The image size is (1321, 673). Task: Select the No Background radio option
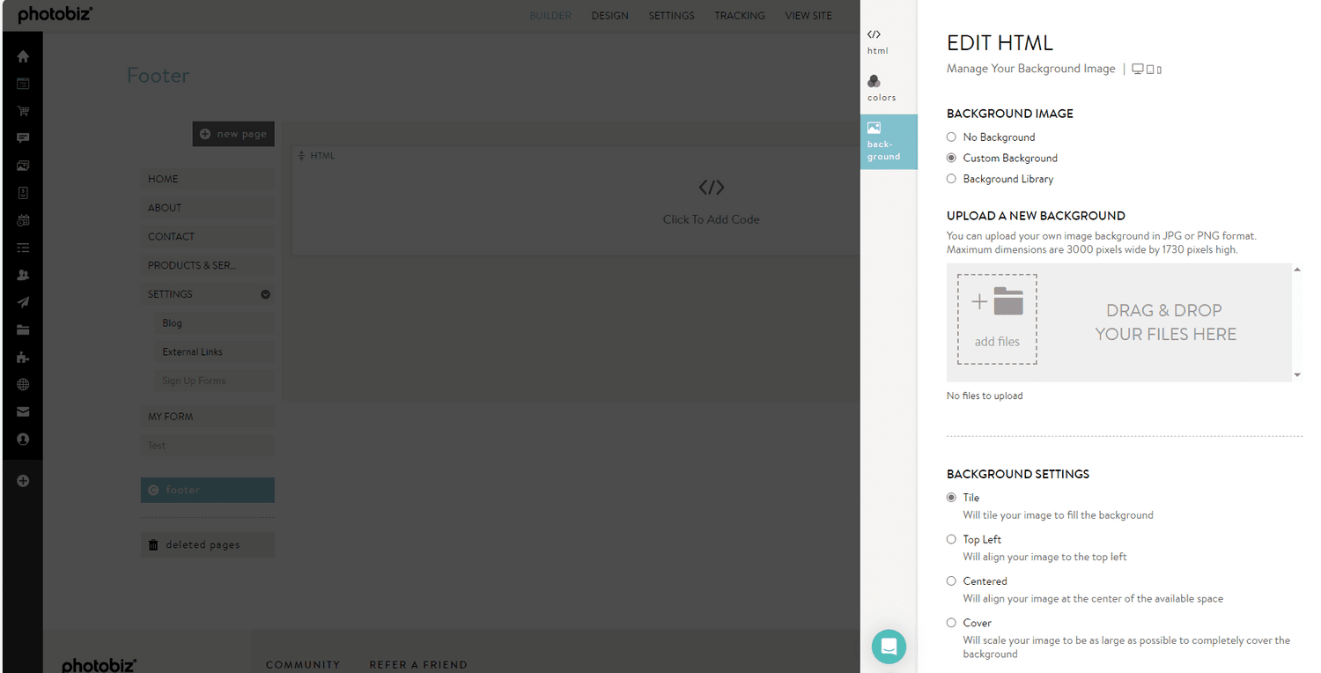[951, 137]
